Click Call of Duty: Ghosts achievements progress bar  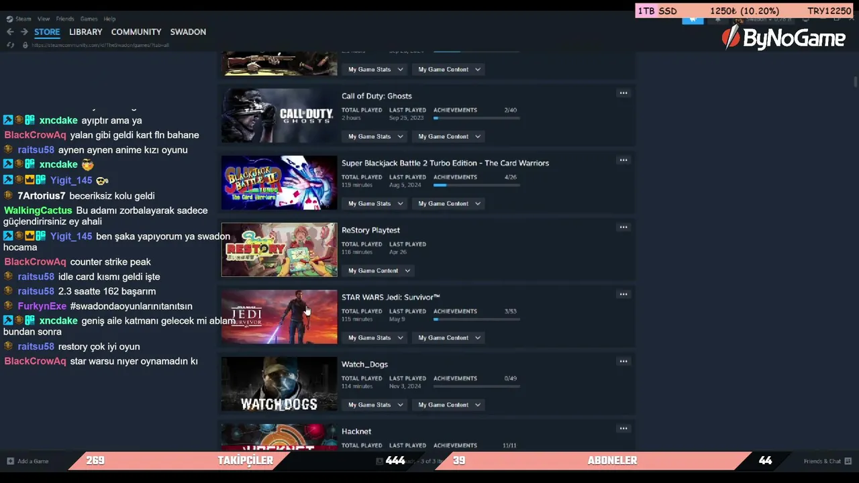coord(476,118)
